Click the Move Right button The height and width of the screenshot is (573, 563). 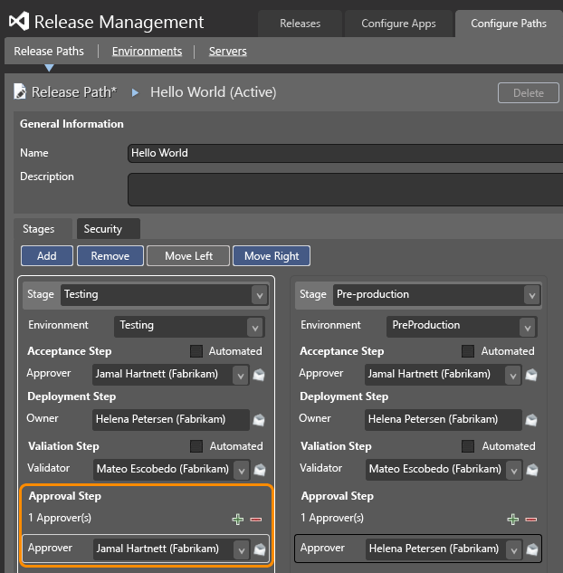[x=272, y=256]
